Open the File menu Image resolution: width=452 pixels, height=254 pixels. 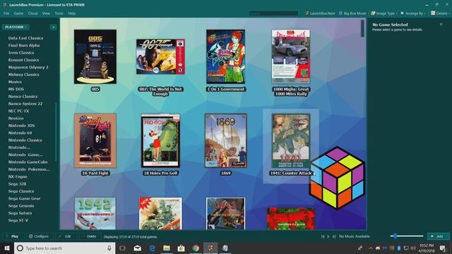coord(6,13)
